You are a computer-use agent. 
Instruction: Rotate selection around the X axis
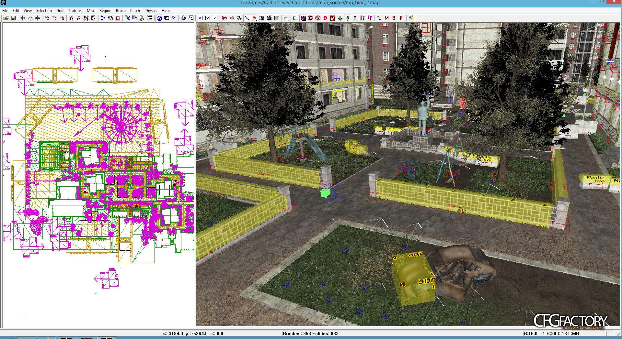(x=47, y=18)
